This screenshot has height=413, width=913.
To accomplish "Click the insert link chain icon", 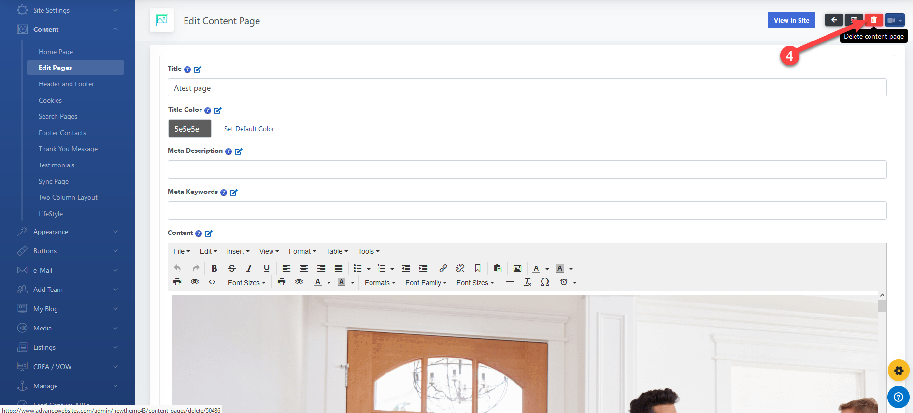I will click(x=443, y=268).
